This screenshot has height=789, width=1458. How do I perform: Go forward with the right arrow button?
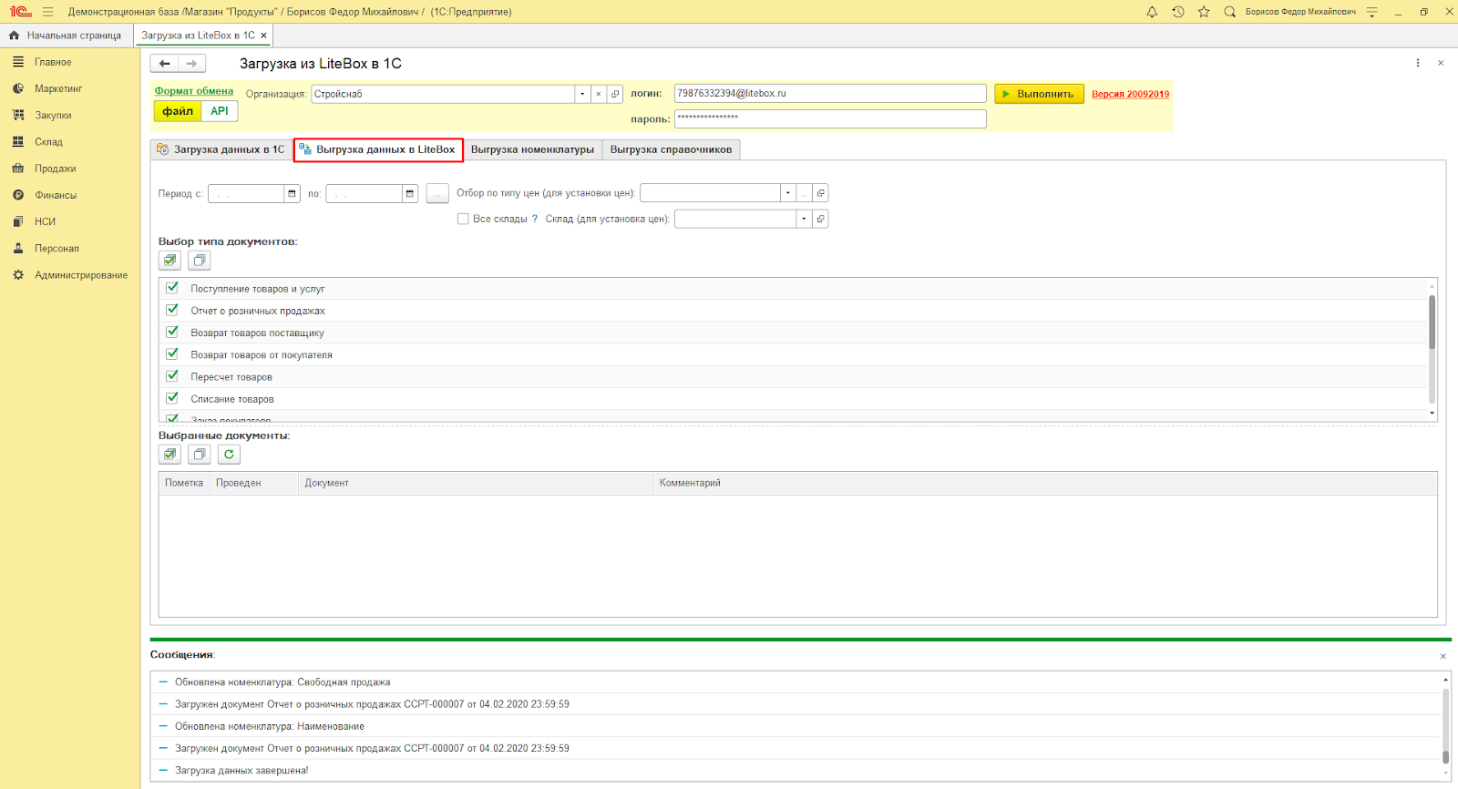191,64
